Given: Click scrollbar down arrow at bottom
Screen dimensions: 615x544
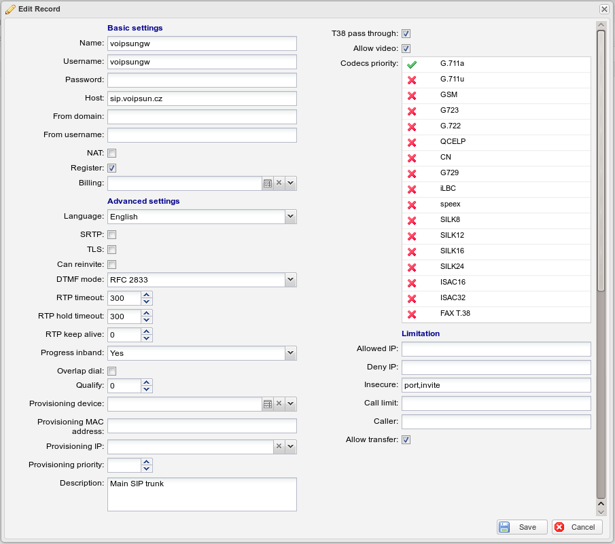Looking at the screenshot, I should 601,512.
